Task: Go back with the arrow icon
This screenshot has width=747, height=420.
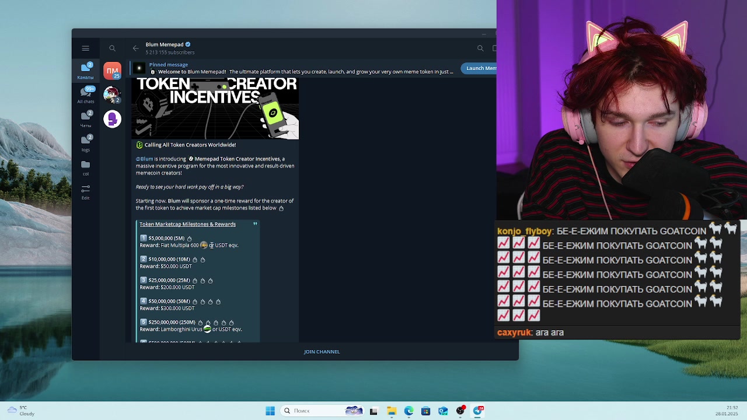Action: pyautogui.click(x=135, y=48)
